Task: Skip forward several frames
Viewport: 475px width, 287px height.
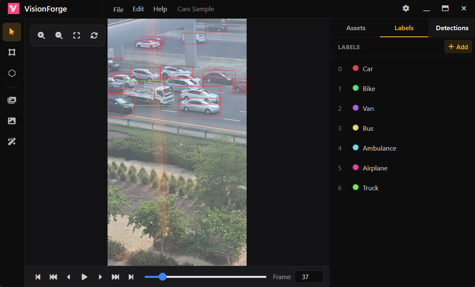Action: pyautogui.click(x=115, y=277)
